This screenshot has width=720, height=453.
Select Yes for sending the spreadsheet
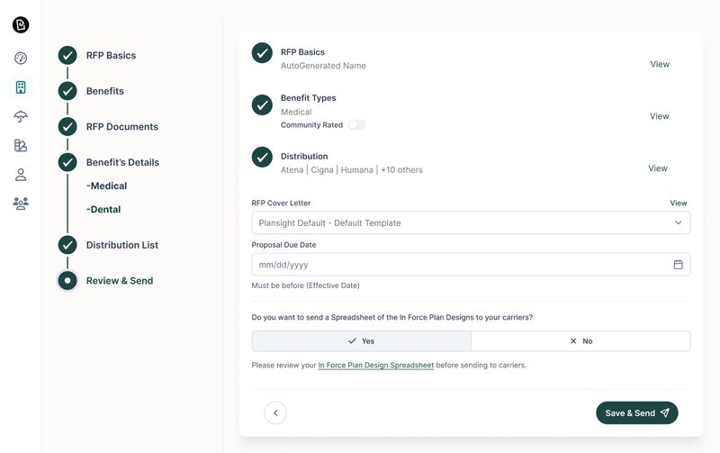point(361,341)
